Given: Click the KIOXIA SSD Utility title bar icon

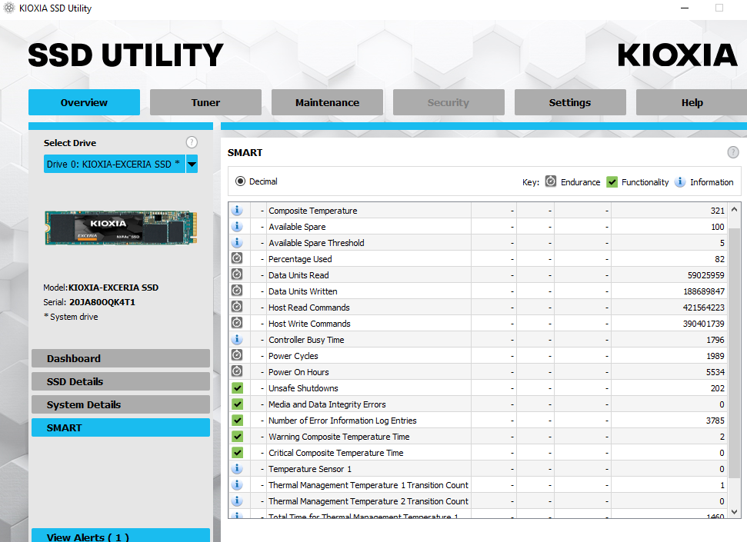Looking at the screenshot, I should pyautogui.click(x=9, y=8).
